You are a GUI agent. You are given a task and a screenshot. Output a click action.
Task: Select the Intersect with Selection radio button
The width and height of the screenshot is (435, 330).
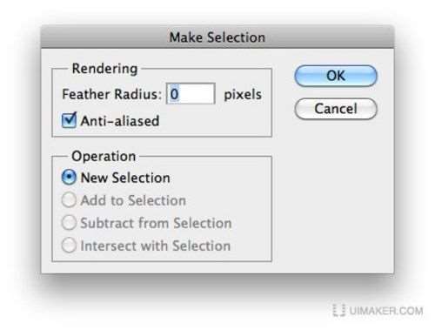pyautogui.click(x=69, y=246)
